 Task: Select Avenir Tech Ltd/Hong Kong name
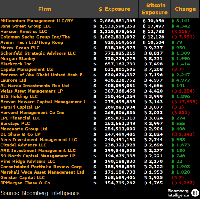point(32,42)
